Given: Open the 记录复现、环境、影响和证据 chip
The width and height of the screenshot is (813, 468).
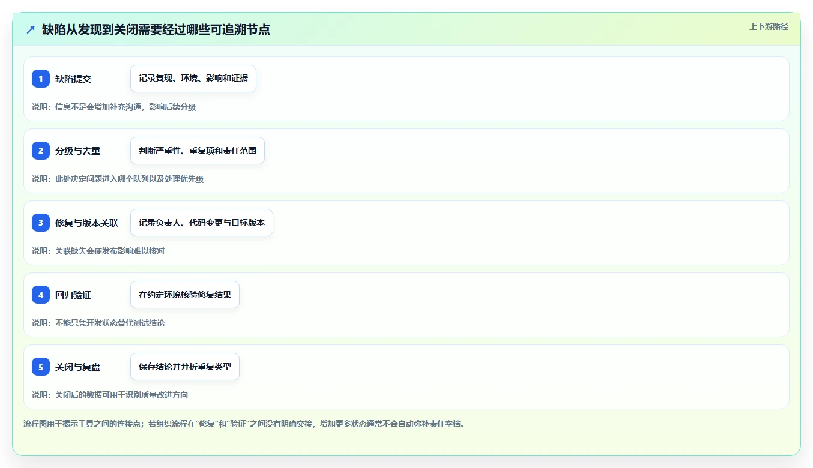Looking at the screenshot, I should coord(193,79).
